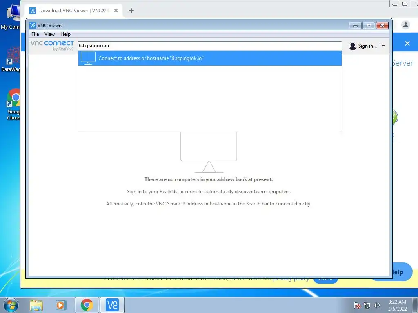Click the text 'There are no computers in your address book'
The height and width of the screenshot is (313, 418).
[x=209, y=179]
